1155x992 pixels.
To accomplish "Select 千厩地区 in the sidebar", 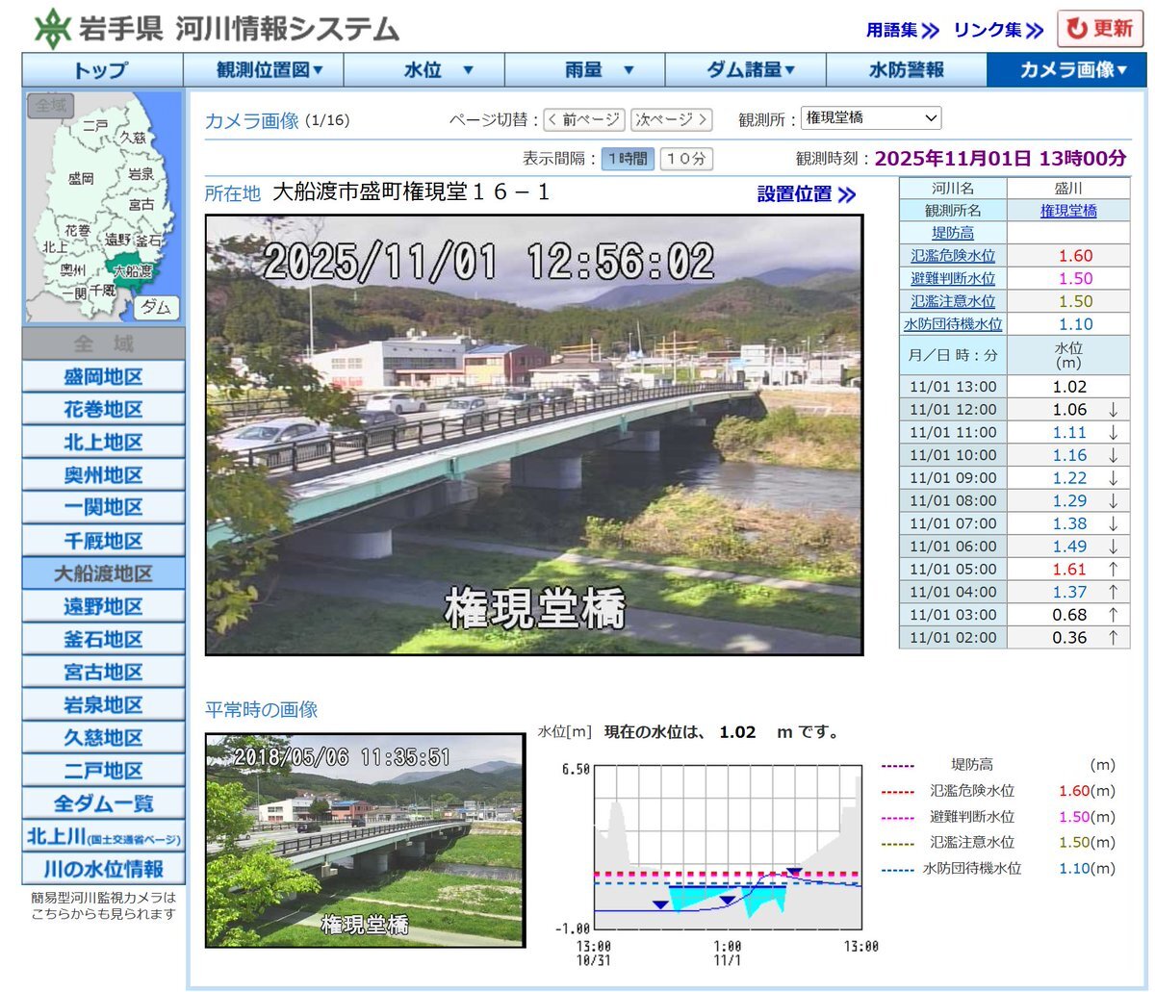I will pos(103,540).
